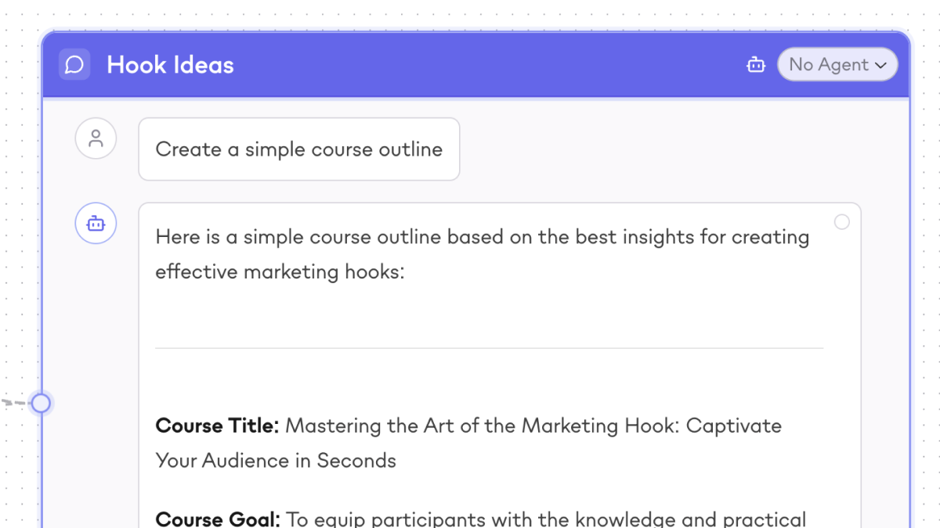The image size is (940, 528).
Task: Click the robot agent icon in header
Action: point(756,65)
